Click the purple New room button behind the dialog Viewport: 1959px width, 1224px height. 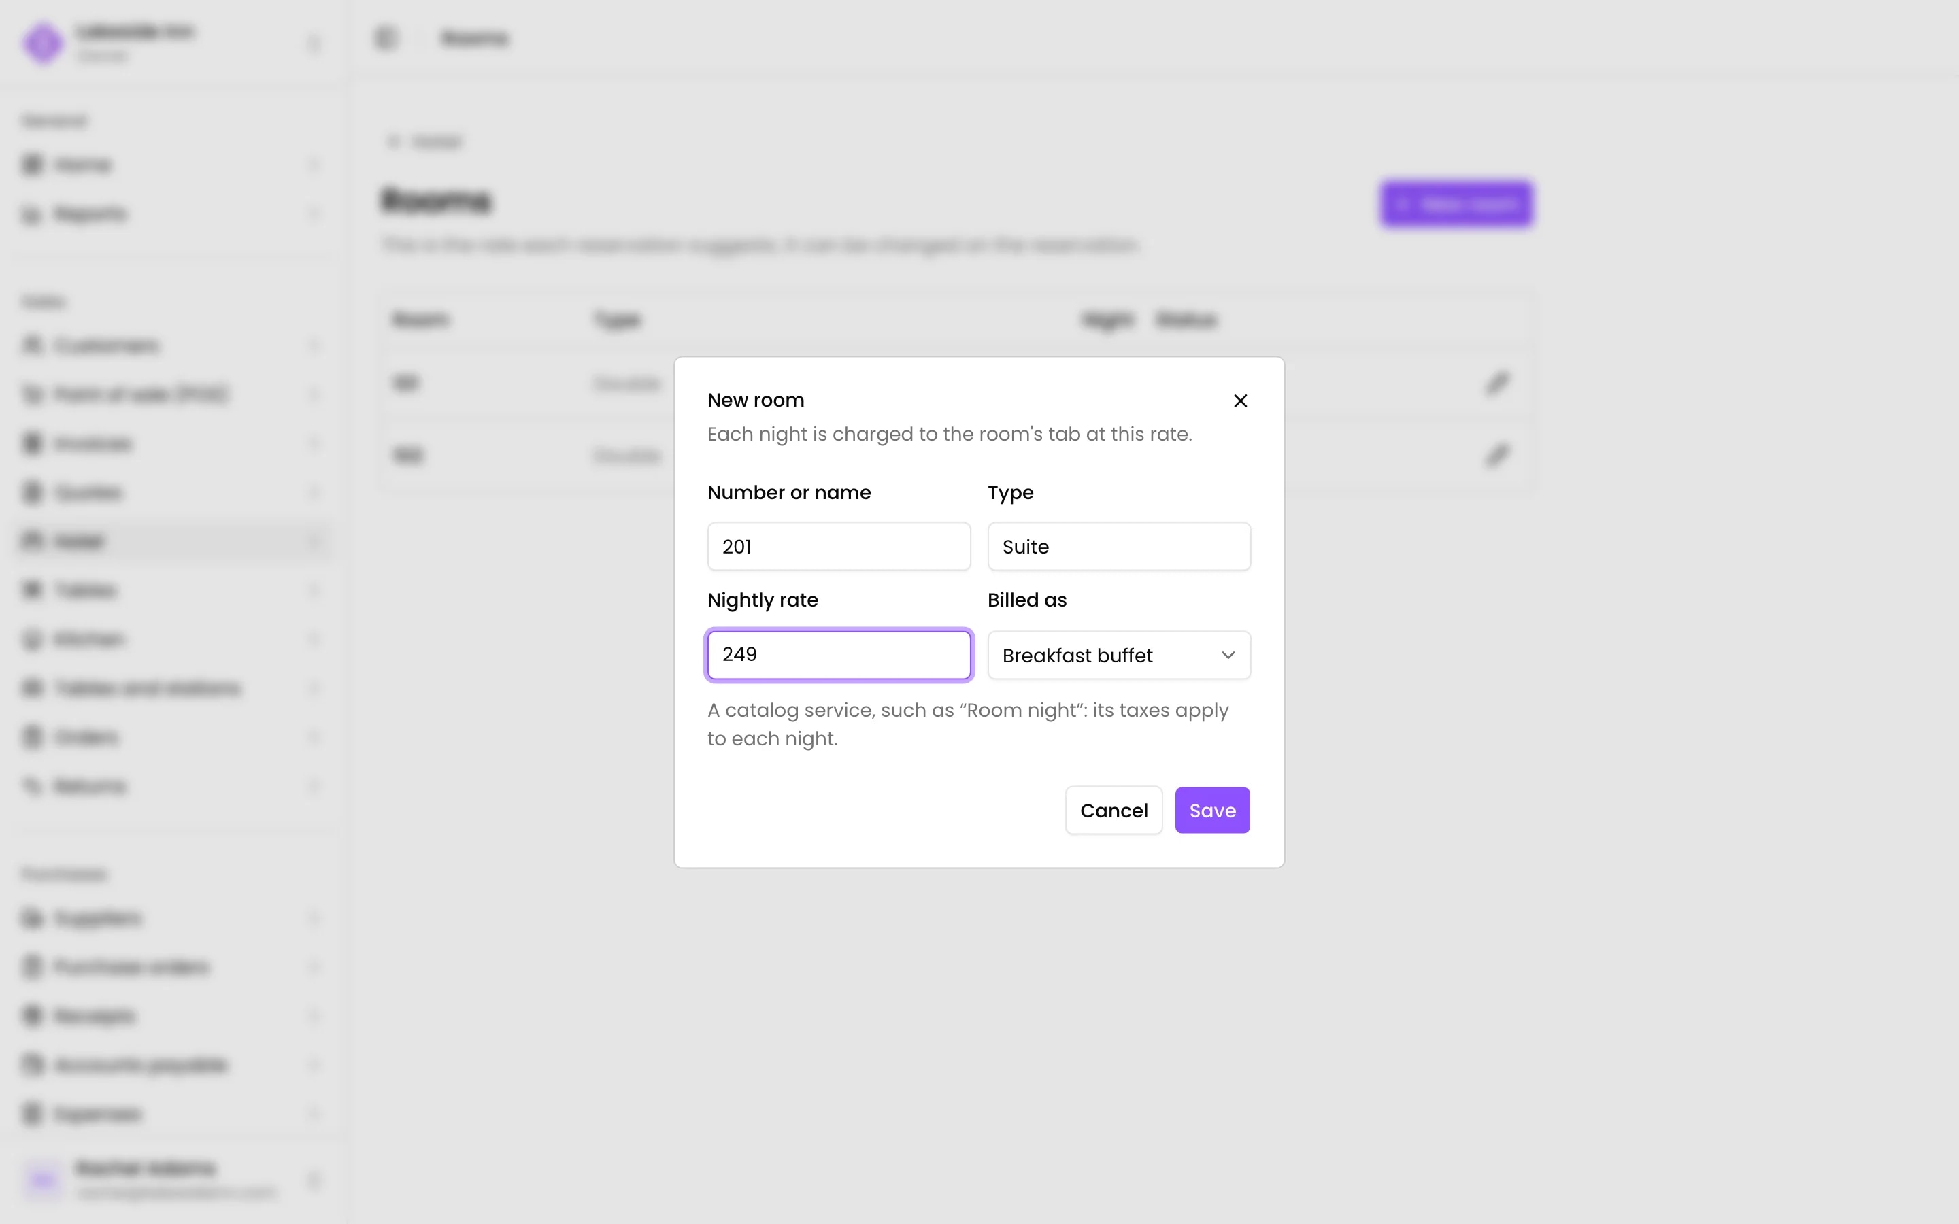tap(1456, 204)
